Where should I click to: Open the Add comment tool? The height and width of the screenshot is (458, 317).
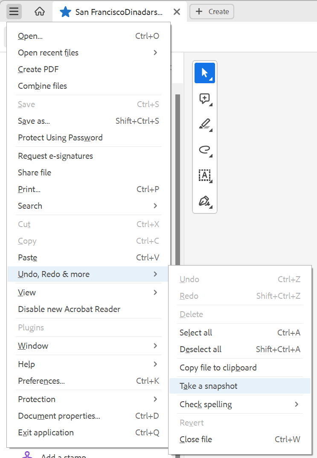click(x=204, y=99)
